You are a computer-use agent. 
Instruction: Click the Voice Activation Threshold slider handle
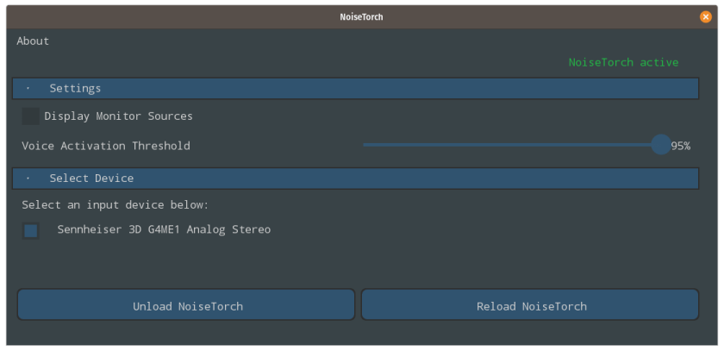pyautogui.click(x=660, y=145)
